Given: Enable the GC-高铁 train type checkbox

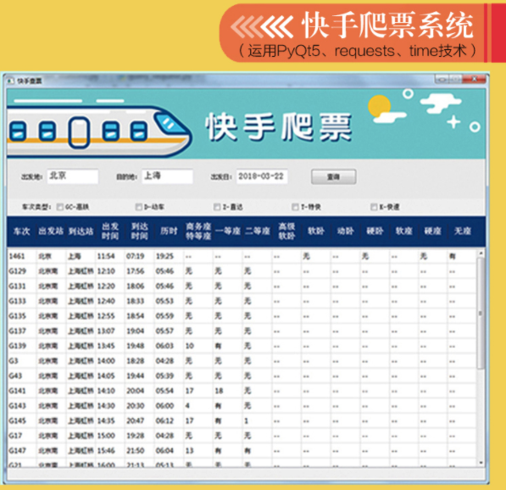Looking at the screenshot, I should (59, 207).
